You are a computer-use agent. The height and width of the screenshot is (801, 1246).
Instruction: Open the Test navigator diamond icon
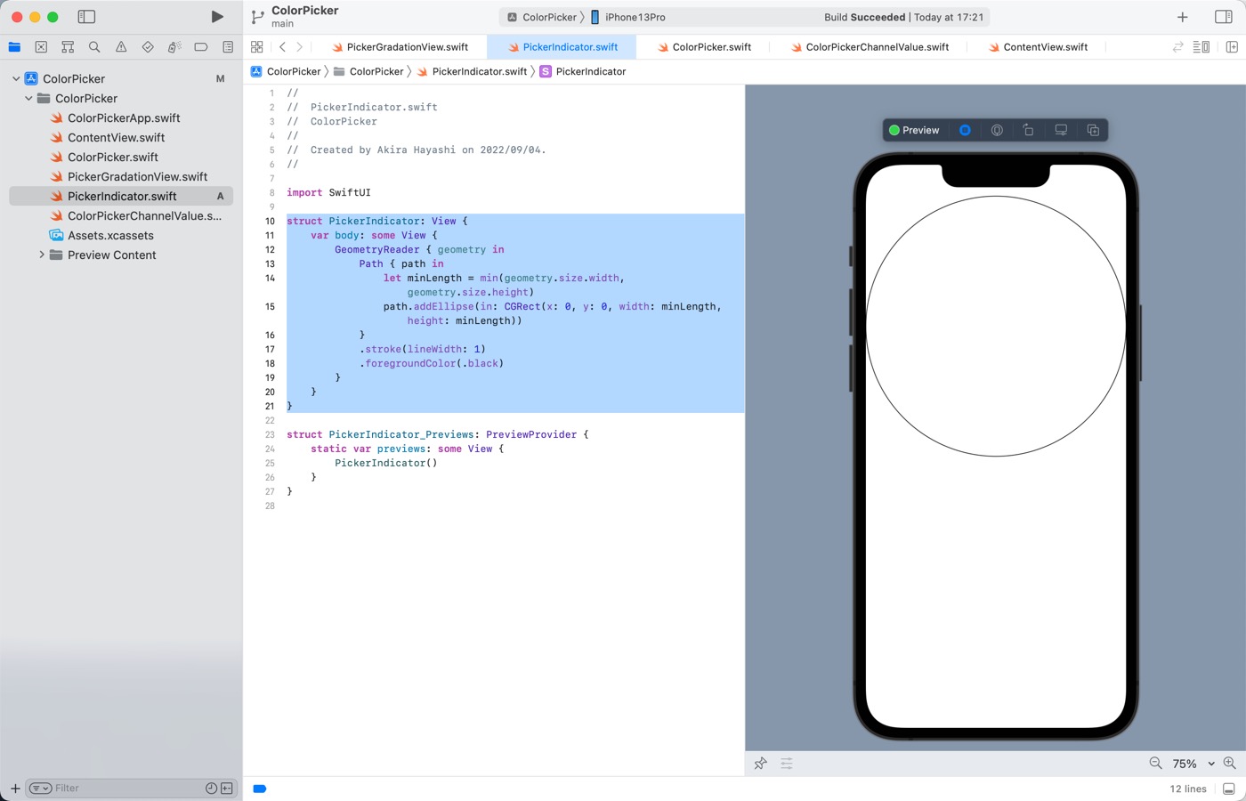coord(148,47)
